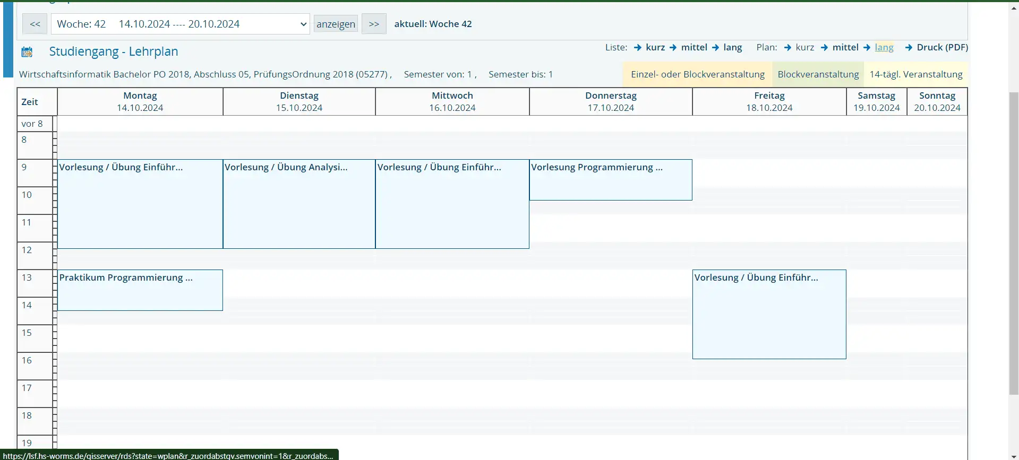This screenshot has width=1019, height=460.
Task: Select Liste lang view link
Action: coord(732,47)
